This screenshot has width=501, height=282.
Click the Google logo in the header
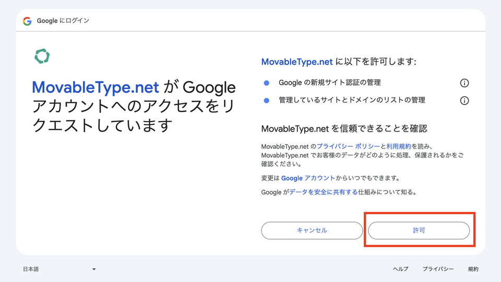27,21
